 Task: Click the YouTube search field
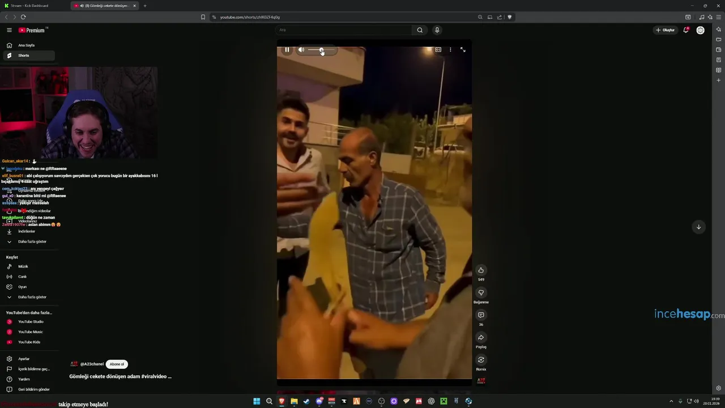coord(344,30)
